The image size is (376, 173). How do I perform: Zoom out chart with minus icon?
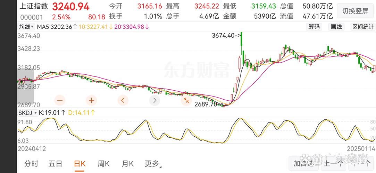click(x=60, y=100)
